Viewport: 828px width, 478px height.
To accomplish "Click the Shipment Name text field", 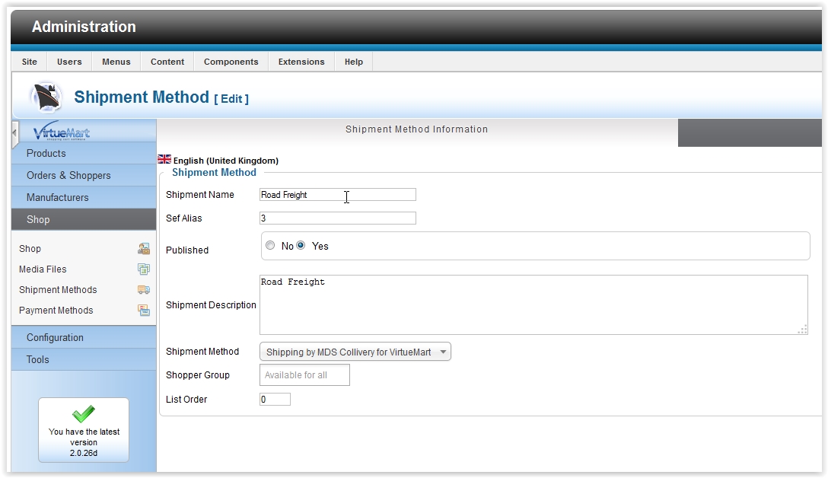I will 337,195.
